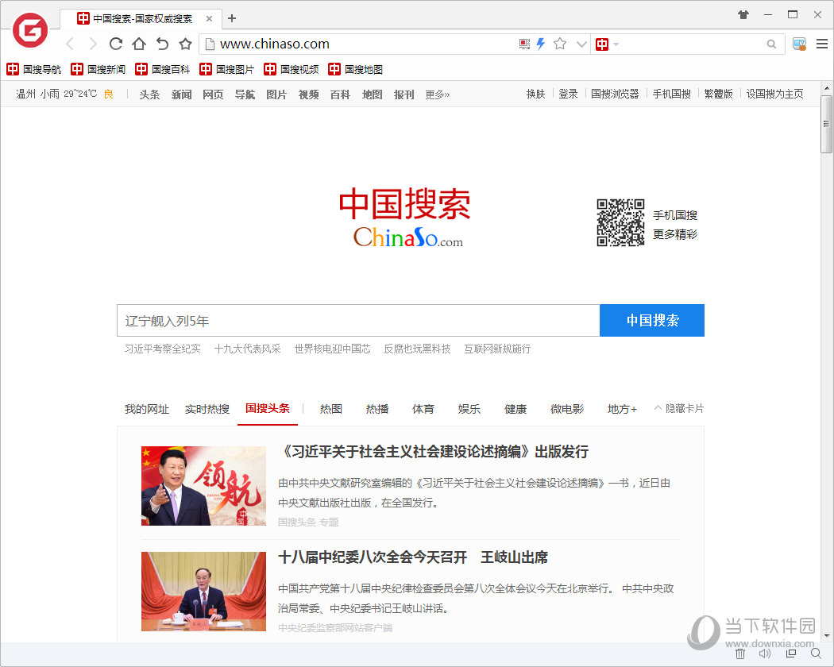Focus the main search input field

(358, 320)
